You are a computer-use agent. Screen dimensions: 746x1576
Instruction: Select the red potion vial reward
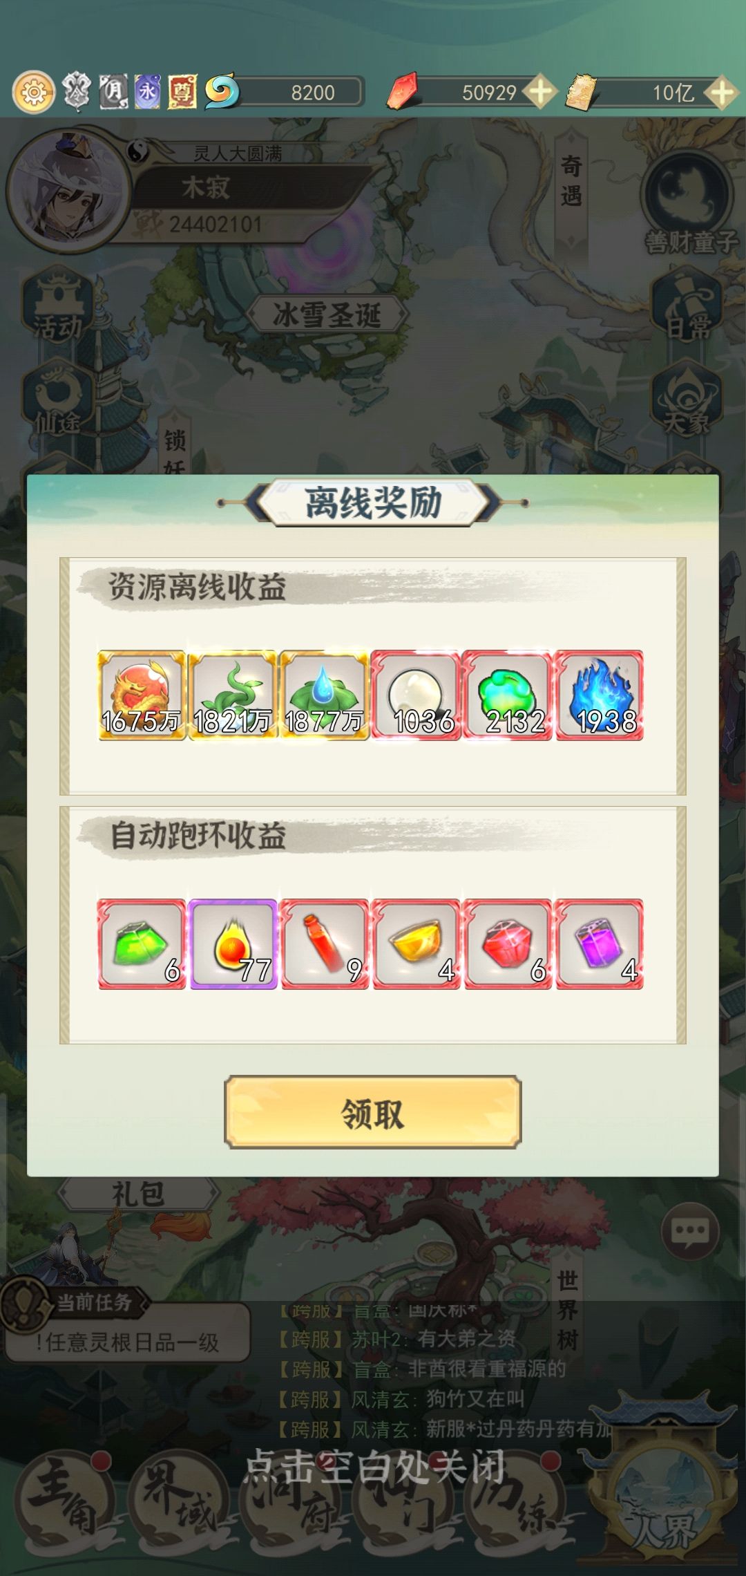325,944
